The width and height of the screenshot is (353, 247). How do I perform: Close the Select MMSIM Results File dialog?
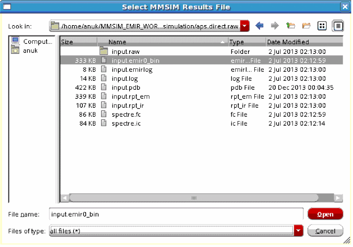pyautogui.click(x=345, y=7)
